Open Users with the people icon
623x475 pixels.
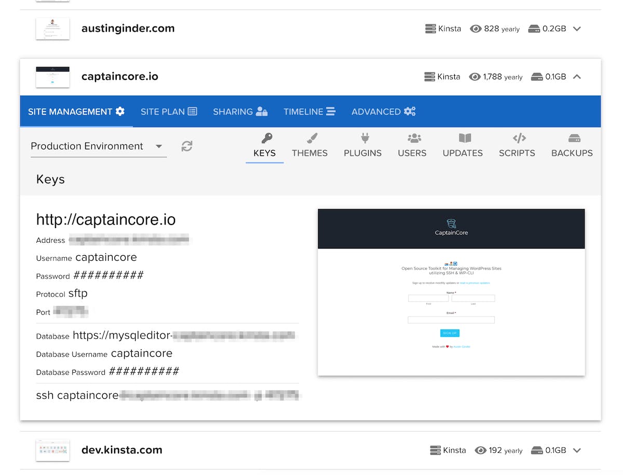pyautogui.click(x=412, y=146)
